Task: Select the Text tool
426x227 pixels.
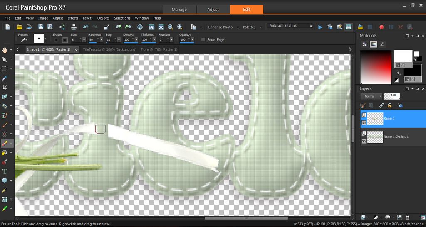Action: pos(5,171)
